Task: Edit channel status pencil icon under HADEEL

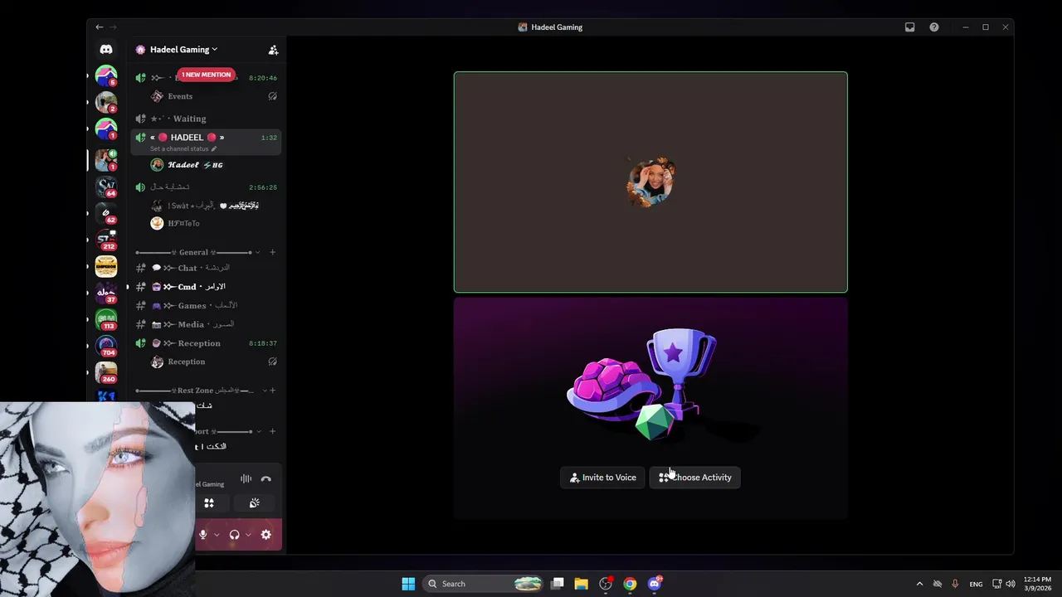Action: point(214,149)
